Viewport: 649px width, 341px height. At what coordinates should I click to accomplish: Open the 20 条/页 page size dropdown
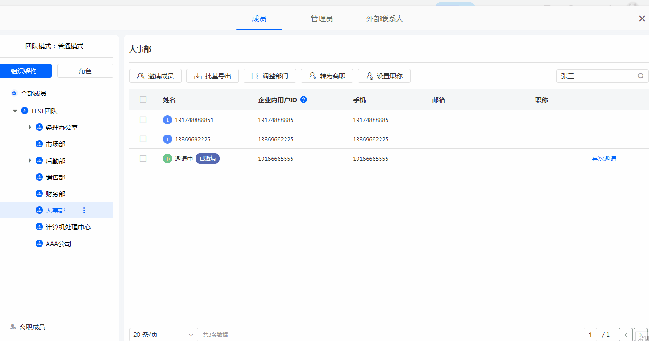tap(163, 335)
